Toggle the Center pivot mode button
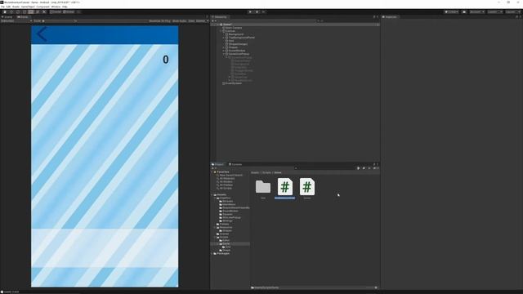 [x=56, y=12]
